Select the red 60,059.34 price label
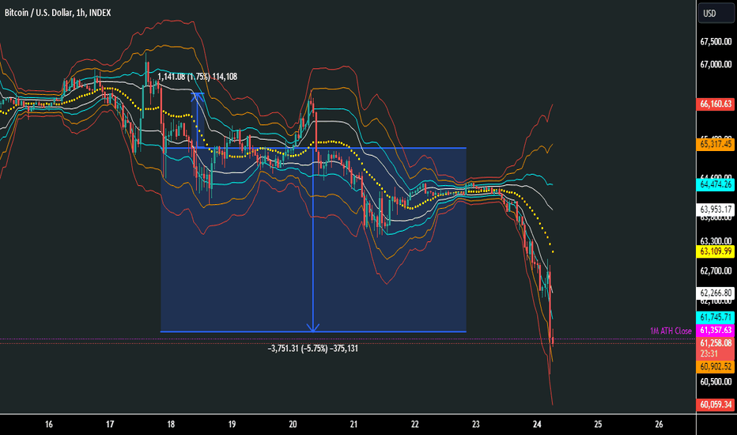The width and height of the screenshot is (737, 435). point(716,404)
